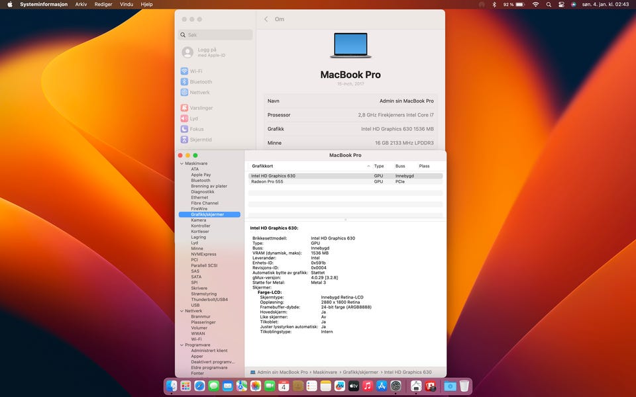Image resolution: width=636 pixels, height=397 pixels.
Task: Sort by the Grafikkort column header
Action: click(x=262, y=166)
